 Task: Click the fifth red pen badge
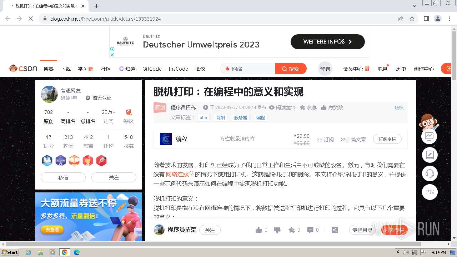(x=101, y=161)
